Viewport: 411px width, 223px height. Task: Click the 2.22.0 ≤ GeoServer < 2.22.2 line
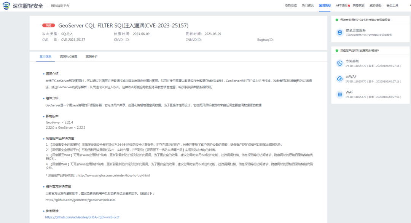coord(65,127)
